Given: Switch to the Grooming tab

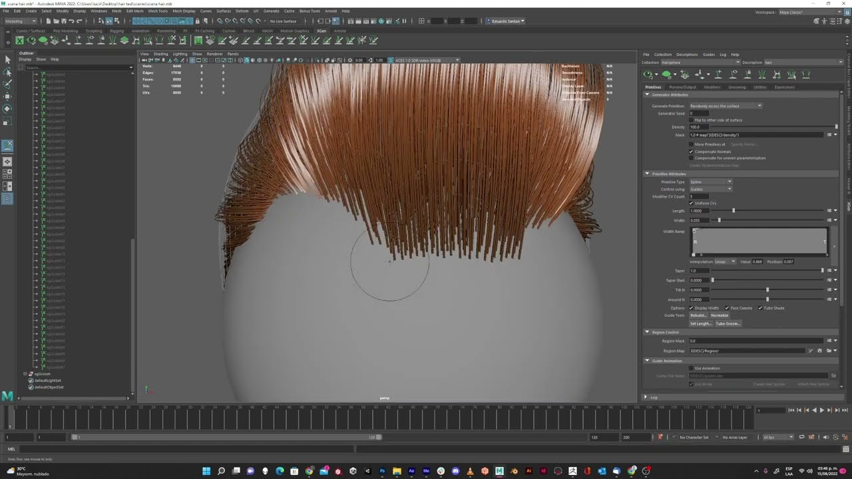Looking at the screenshot, I should click(x=737, y=87).
